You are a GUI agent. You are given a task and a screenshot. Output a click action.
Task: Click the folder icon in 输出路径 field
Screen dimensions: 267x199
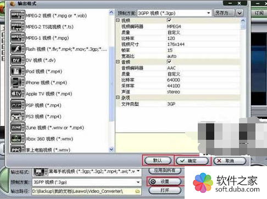[137, 191]
